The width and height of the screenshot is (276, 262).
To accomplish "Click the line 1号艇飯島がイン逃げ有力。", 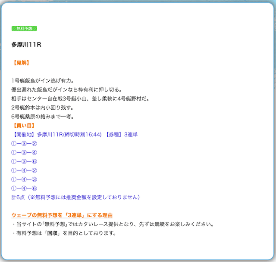I will (43, 81).
